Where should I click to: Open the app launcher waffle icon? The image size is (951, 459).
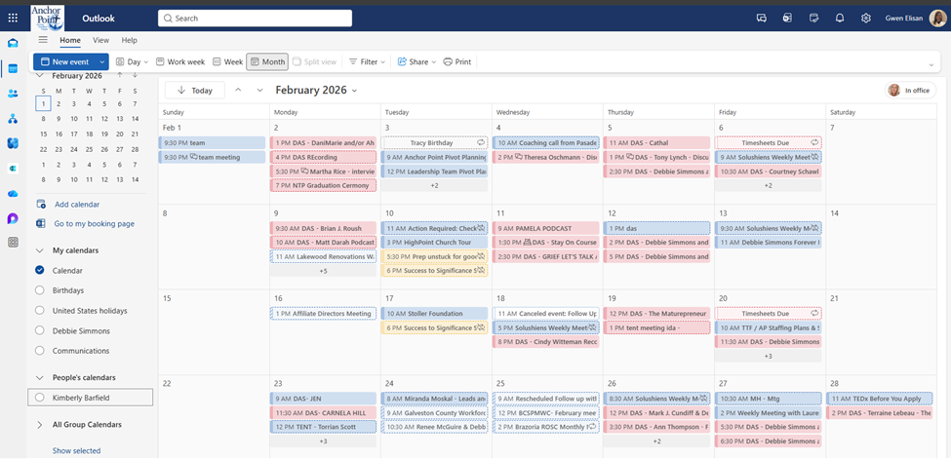click(13, 19)
